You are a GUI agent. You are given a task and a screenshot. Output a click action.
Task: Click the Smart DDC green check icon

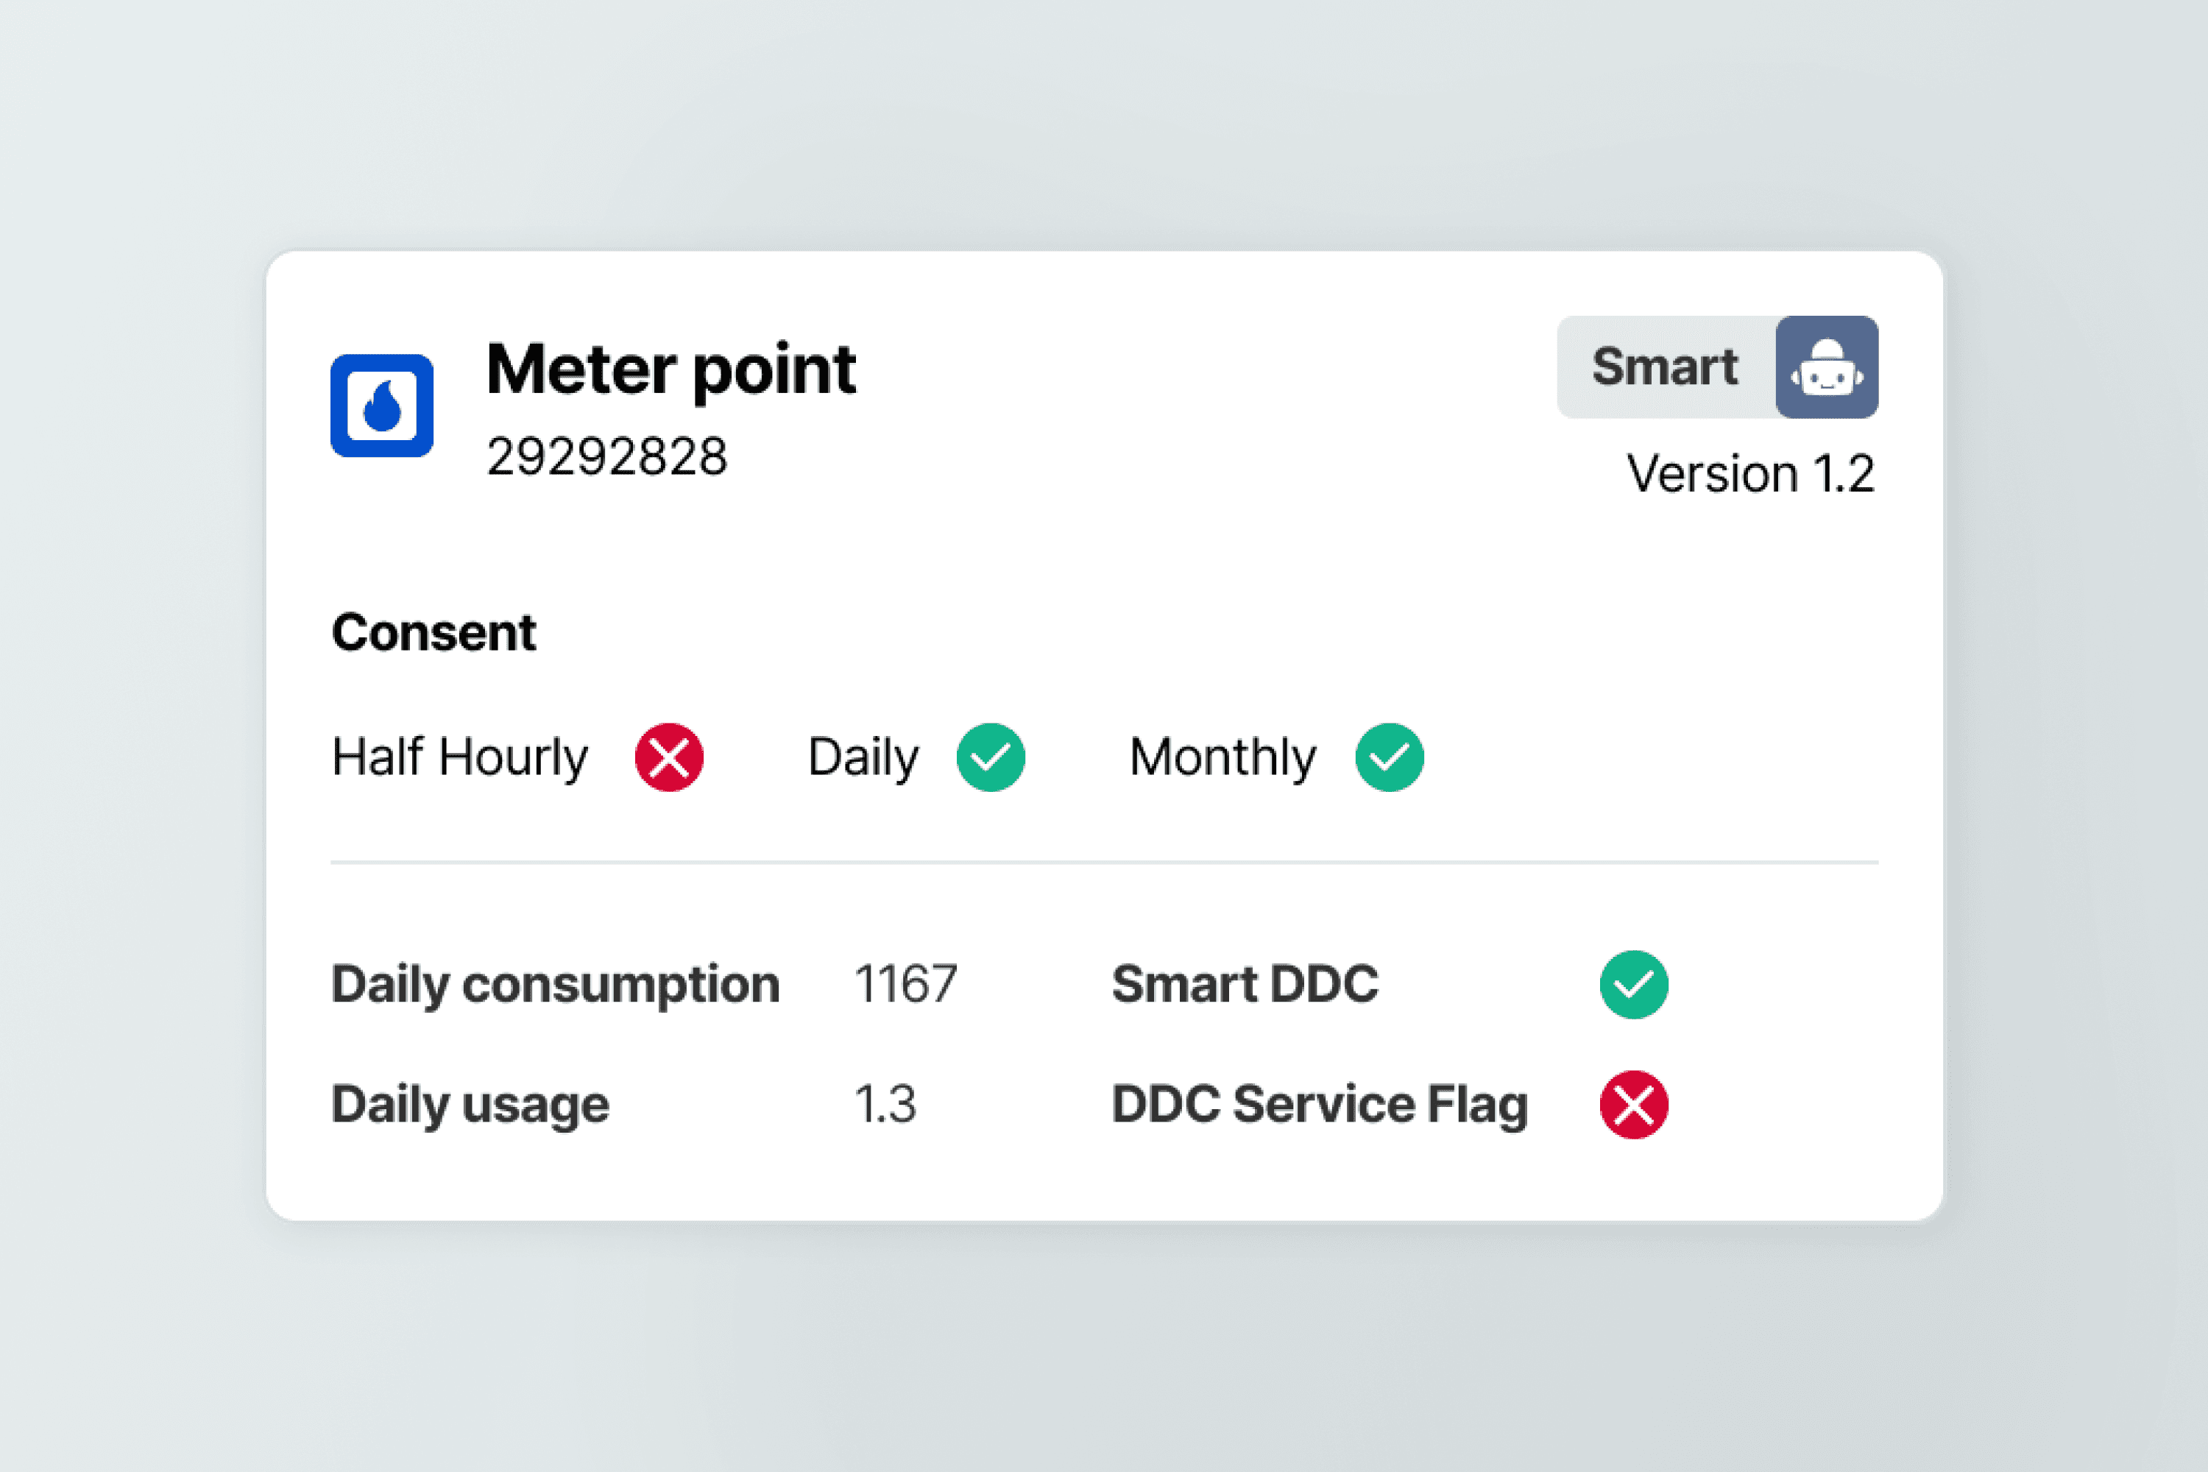1633,985
